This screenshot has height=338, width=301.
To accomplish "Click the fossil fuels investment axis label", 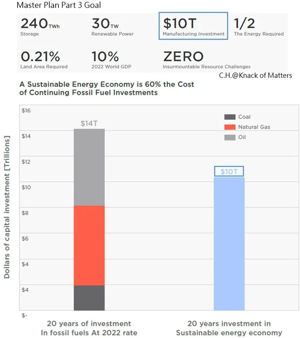I will click(89, 328).
